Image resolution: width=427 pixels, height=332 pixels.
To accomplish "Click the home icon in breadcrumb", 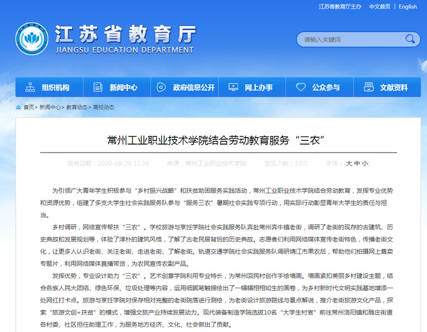I will point(19,108).
